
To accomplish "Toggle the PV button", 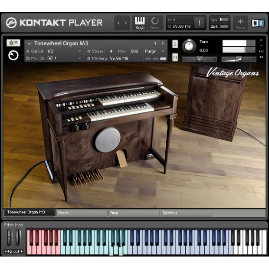I will point(261,57).
